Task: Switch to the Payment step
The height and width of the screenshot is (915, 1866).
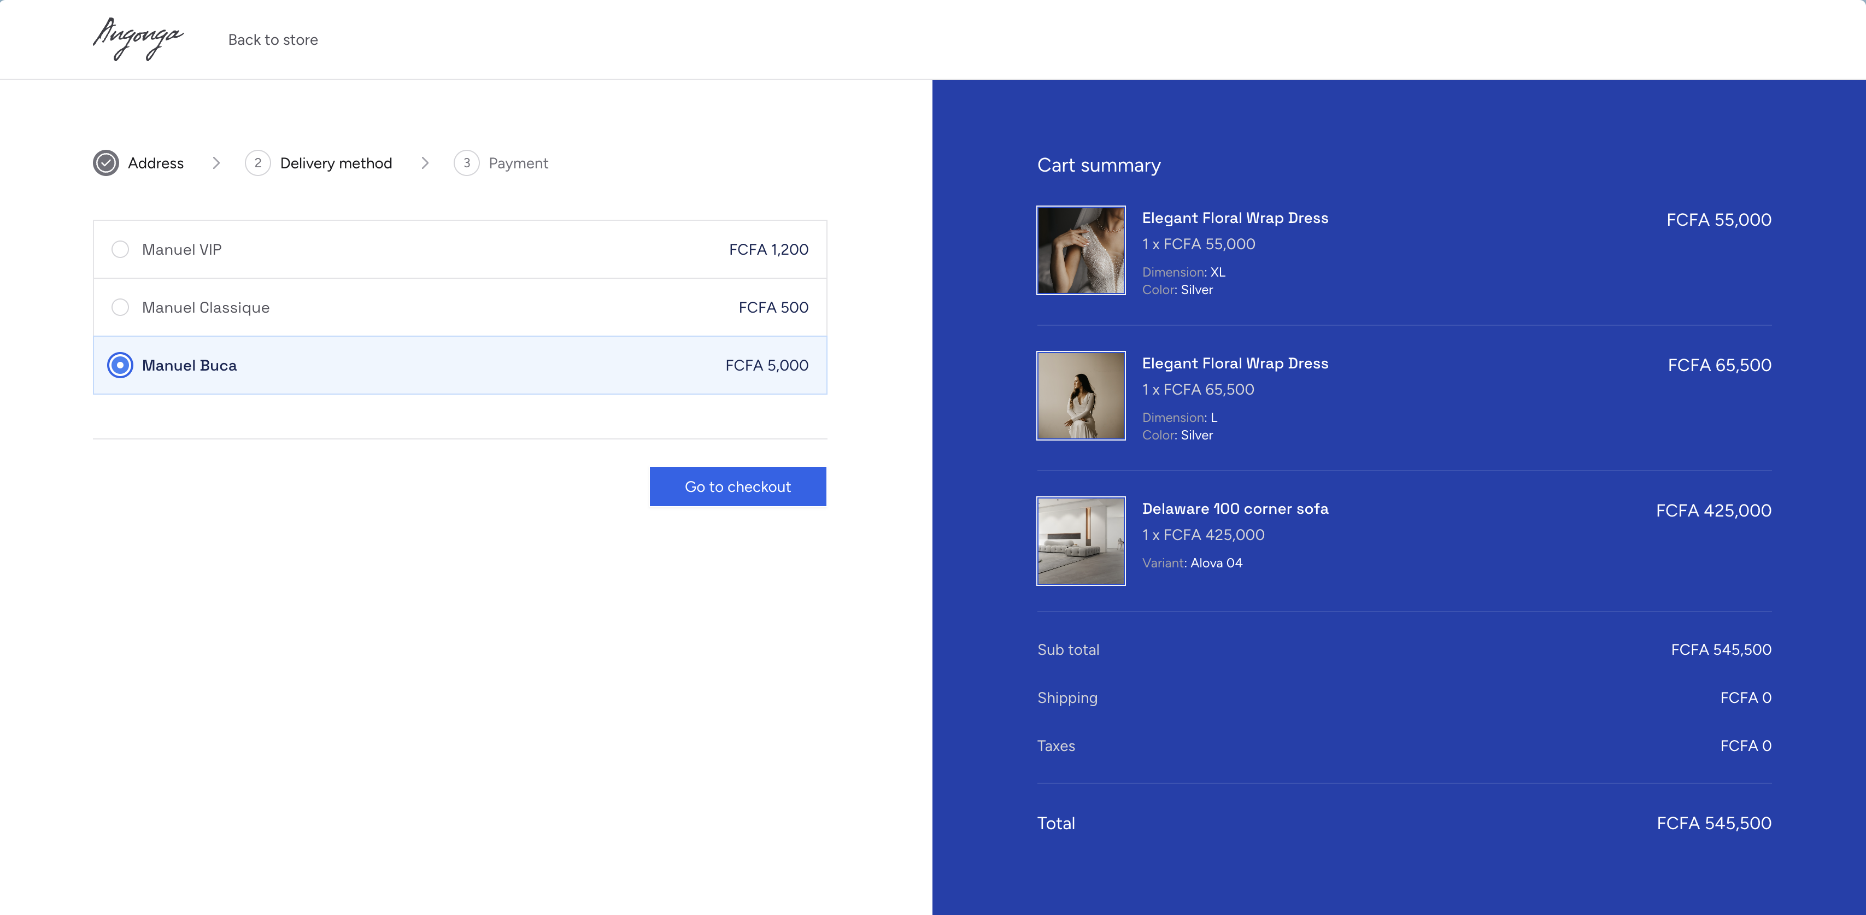Action: tap(518, 163)
